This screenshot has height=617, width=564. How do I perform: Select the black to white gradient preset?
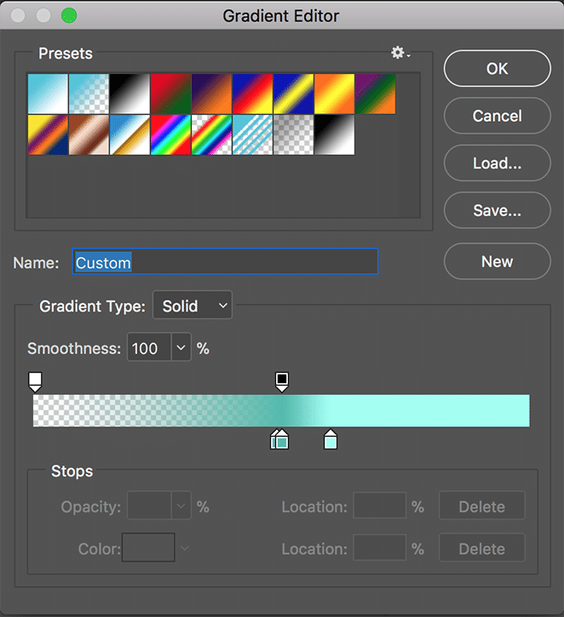point(129,94)
